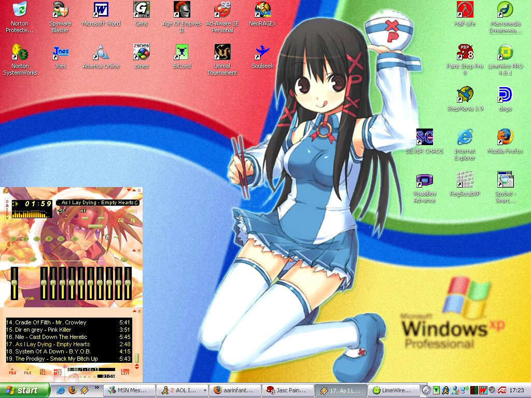Launch the Internet Explorer desktop icon
Image resolution: width=531 pixels, height=398 pixels.
coord(465,145)
